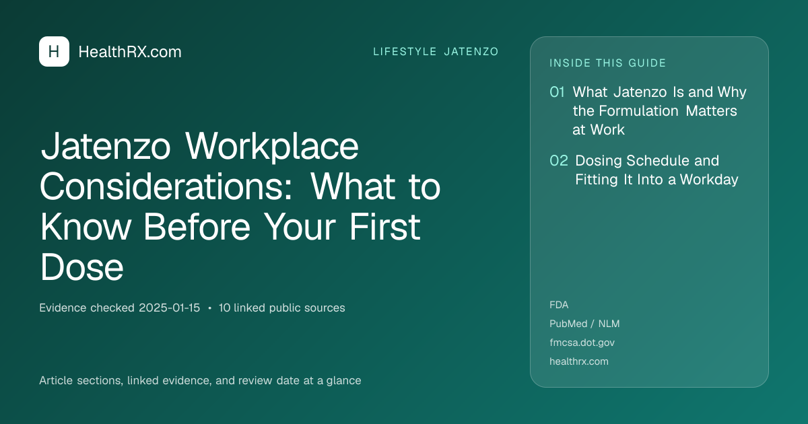Click the INSIDE THIS GUIDE heading
The height and width of the screenshot is (424, 808).
608,63
